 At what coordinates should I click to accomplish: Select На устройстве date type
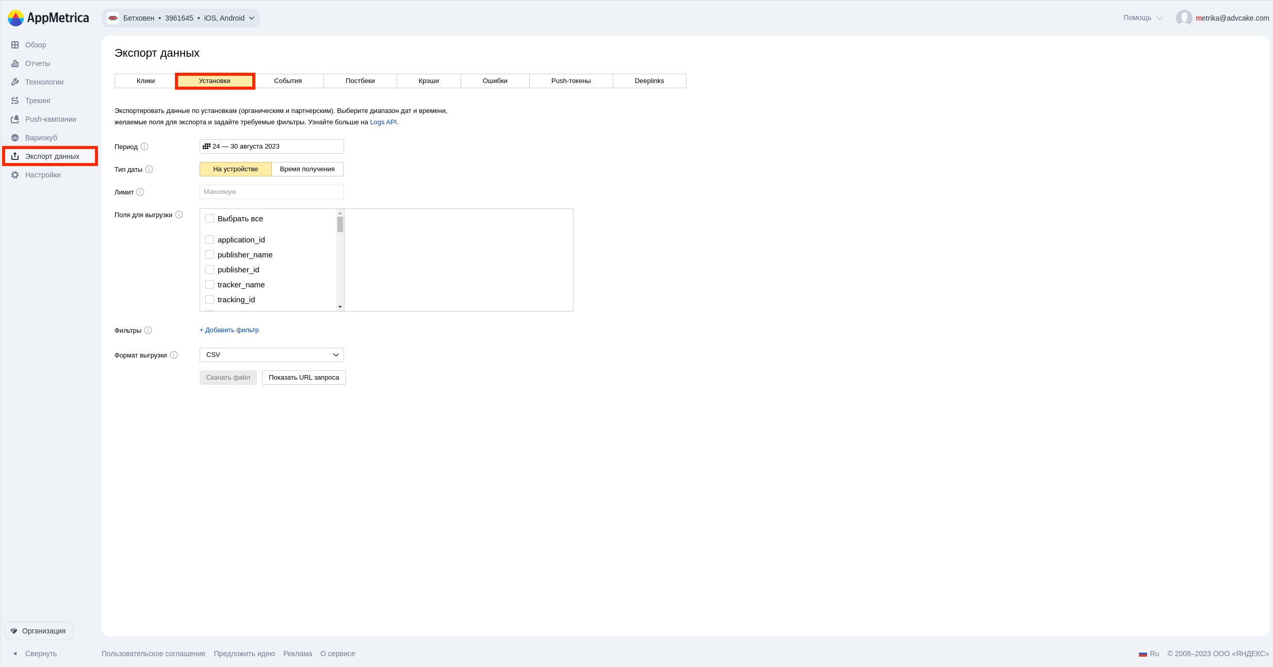tap(236, 169)
